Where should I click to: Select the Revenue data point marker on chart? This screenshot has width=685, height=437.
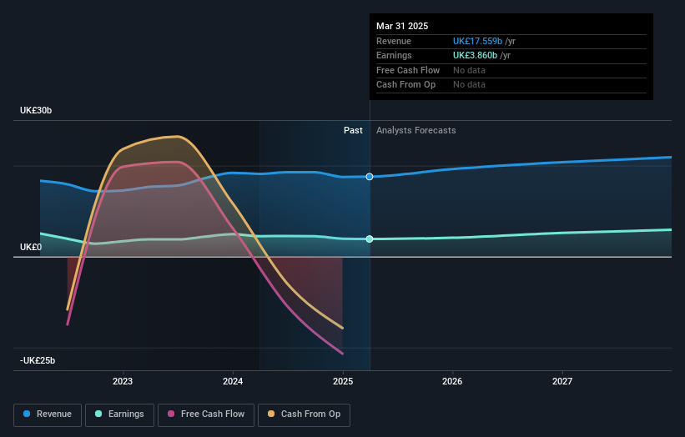click(370, 177)
